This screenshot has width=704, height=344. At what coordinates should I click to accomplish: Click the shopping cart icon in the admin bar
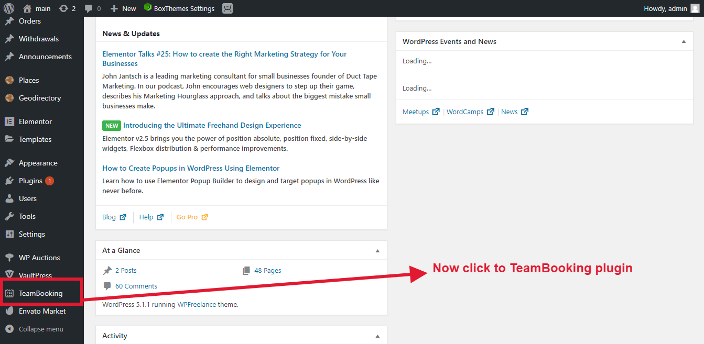click(228, 8)
